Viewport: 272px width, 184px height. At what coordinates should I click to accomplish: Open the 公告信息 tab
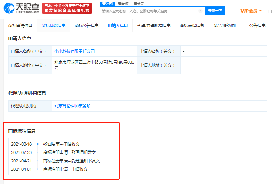258,26
